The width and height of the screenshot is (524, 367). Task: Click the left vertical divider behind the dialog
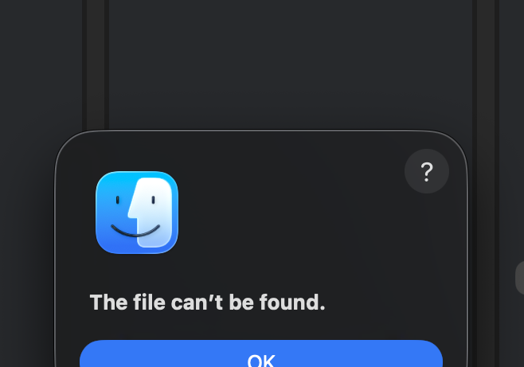(x=96, y=65)
